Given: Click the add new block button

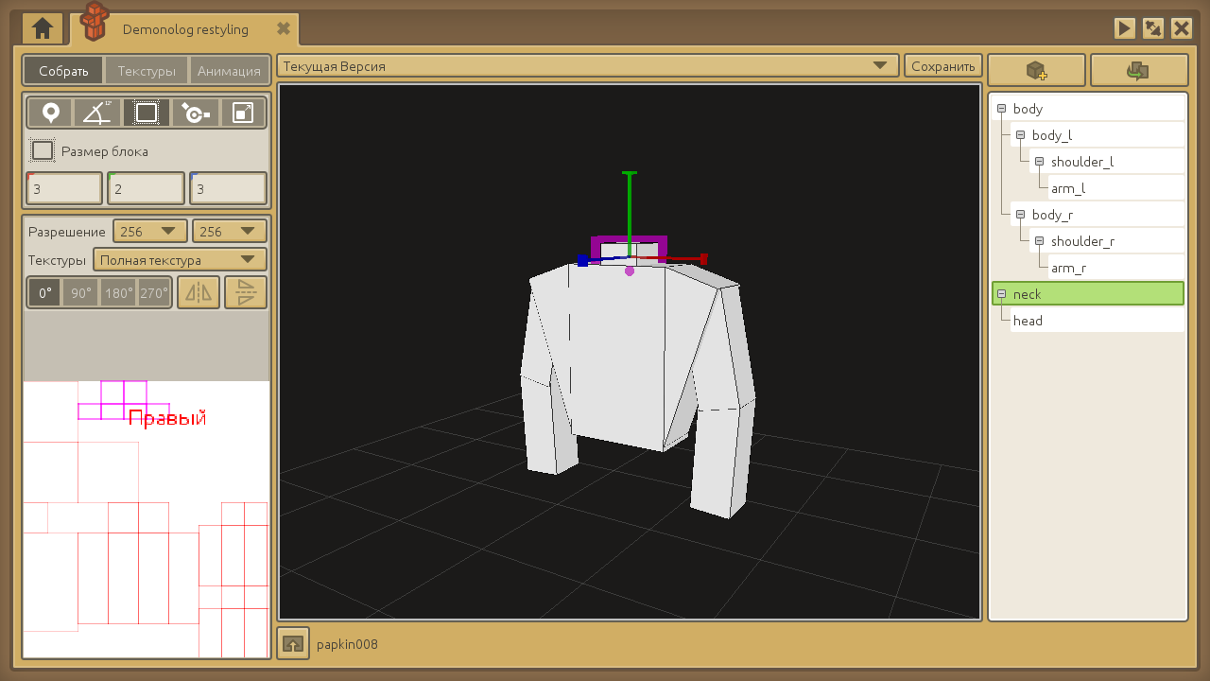Looking at the screenshot, I should (1036, 70).
